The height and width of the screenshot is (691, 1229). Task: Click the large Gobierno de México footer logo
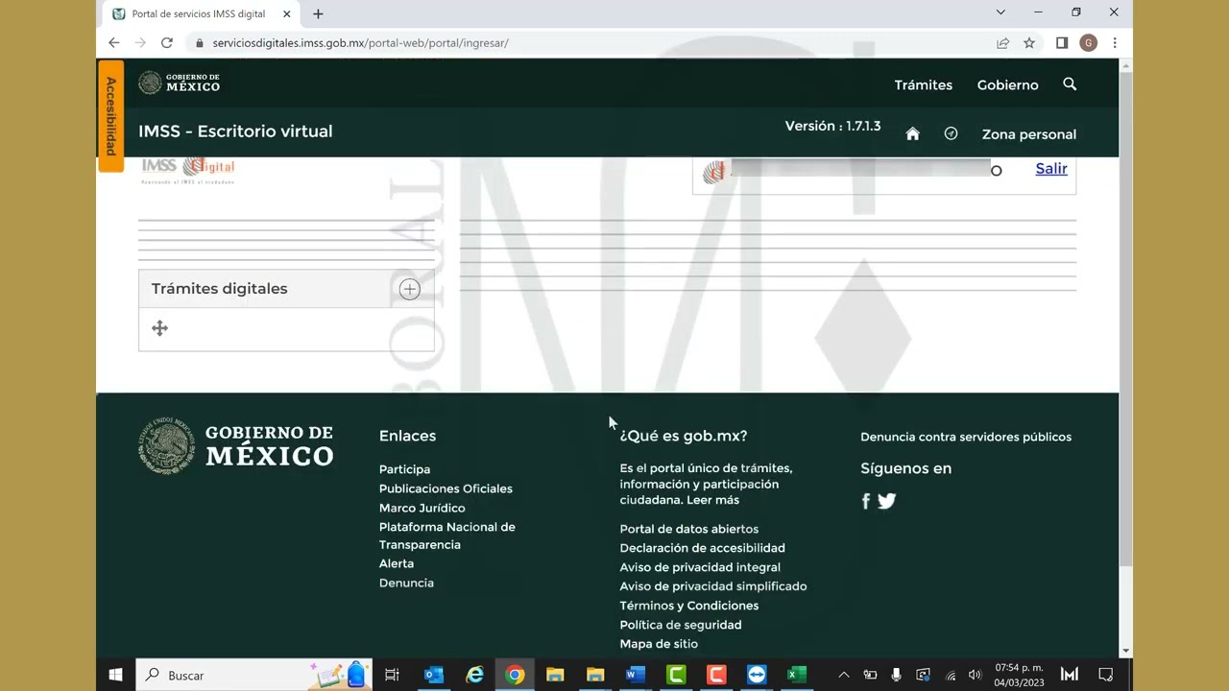[x=236, y=446]
